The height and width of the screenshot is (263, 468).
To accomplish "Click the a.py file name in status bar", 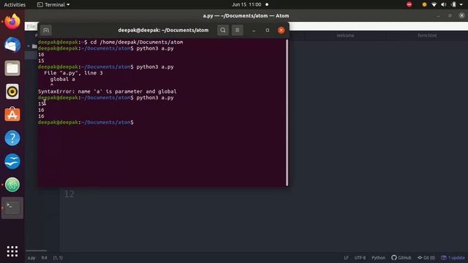I will click(x=31, y=258).
